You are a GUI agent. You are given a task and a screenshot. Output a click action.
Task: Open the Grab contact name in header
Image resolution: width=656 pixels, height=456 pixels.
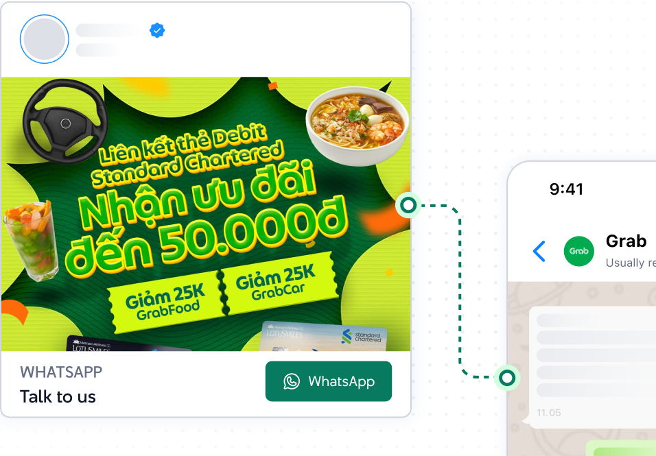[626, 241]
